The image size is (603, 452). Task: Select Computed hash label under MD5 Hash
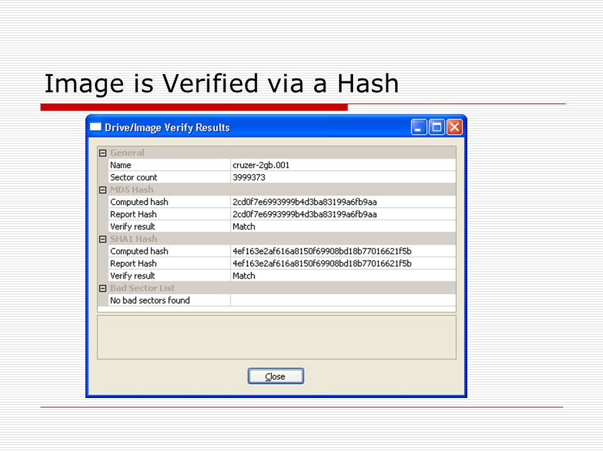click(x=139, y=202)
